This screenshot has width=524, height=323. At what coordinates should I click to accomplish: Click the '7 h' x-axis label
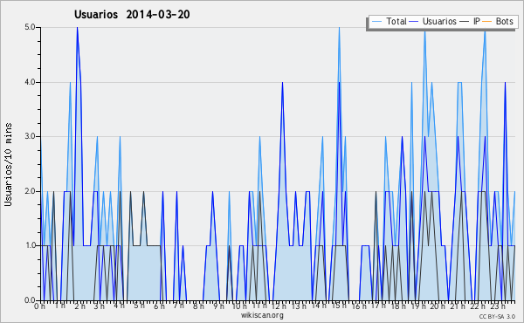(x=178, y=306)
